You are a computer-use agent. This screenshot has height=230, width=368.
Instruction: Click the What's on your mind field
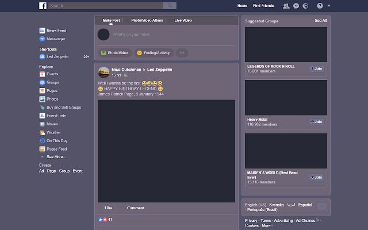point(167,34)
